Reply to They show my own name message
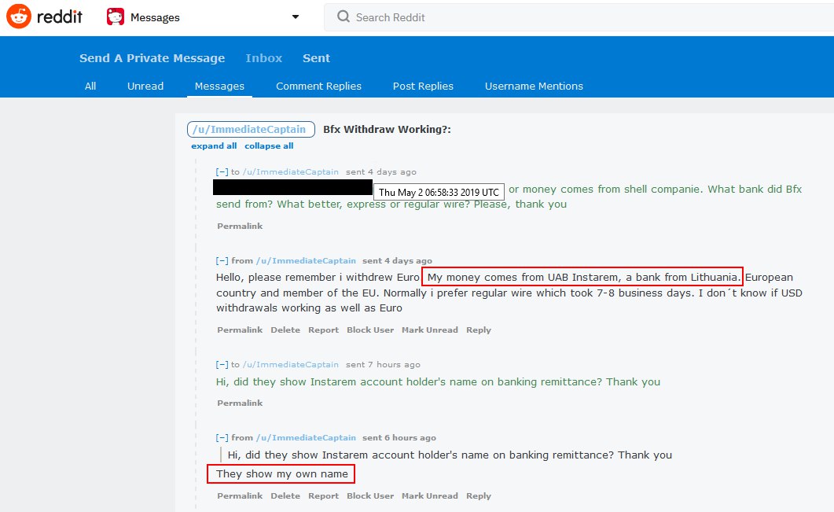Image resolution: width=834 pixels, height=512 pixels. tap(479, 495)
